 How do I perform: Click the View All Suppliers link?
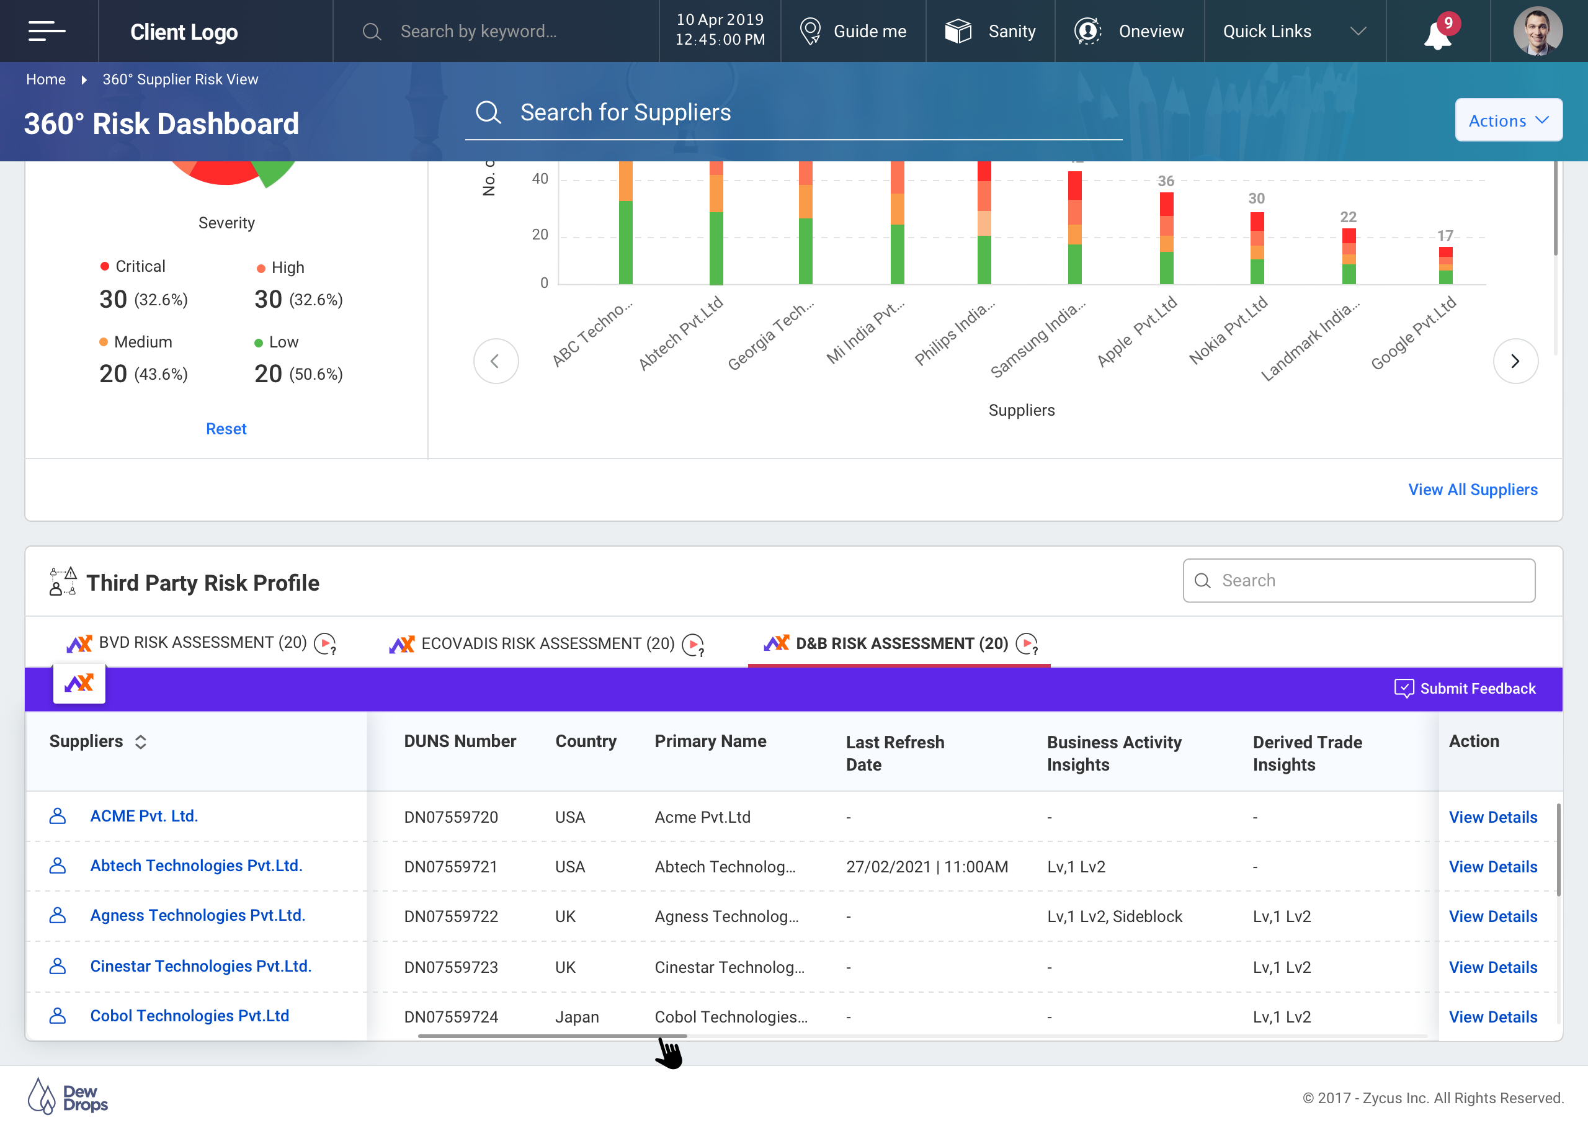pos(1472,490)
